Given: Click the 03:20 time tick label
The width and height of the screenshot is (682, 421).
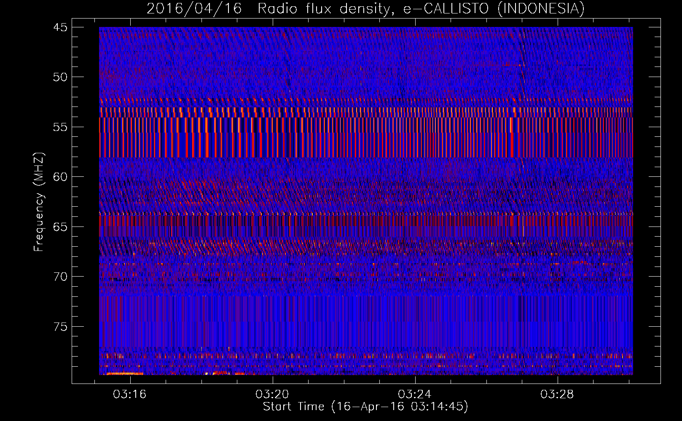Looking at the screenshot, I should [272, 394].
